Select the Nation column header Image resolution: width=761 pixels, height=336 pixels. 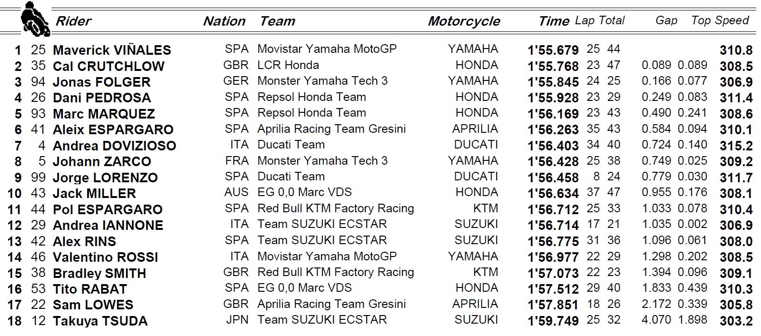pos(224,21)
